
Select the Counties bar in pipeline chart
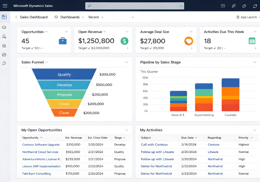click(230, 95)
